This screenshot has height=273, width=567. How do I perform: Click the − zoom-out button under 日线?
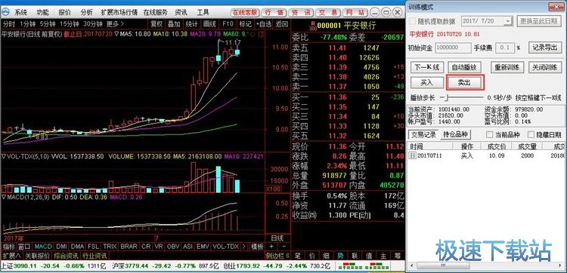pyautogui.click(x=283, y=247)
